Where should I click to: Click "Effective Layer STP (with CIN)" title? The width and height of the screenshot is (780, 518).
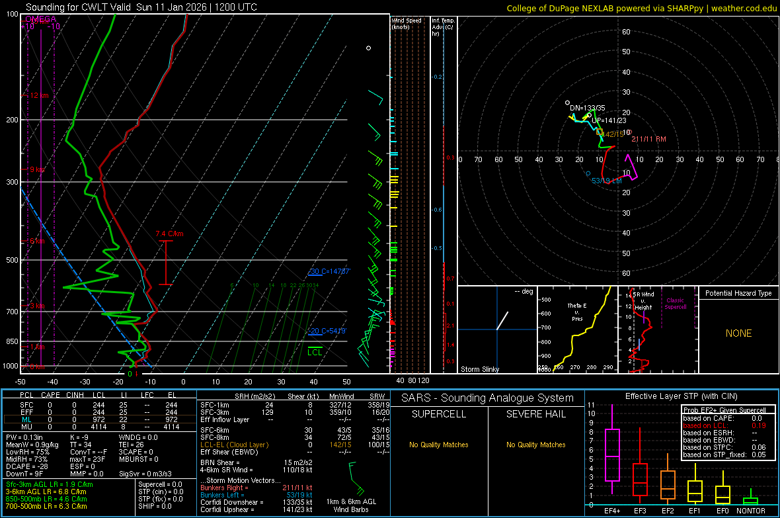click(681, 396)
